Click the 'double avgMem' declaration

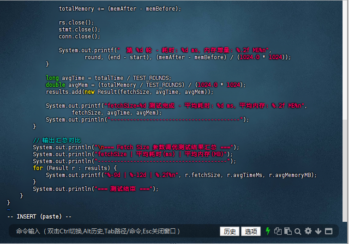[145, 85]
